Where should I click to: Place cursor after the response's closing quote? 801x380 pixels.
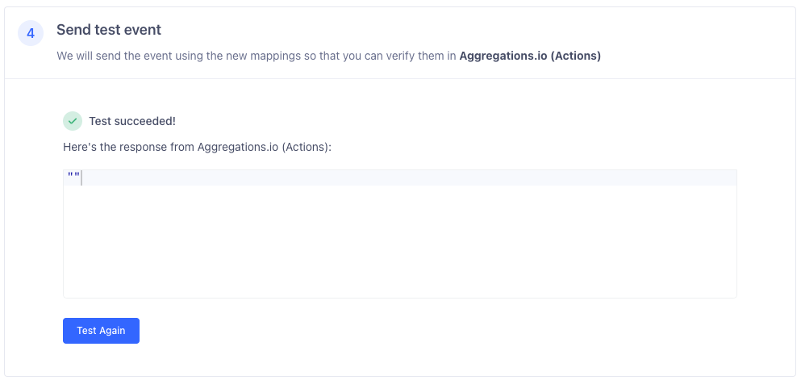pos(81,177)
